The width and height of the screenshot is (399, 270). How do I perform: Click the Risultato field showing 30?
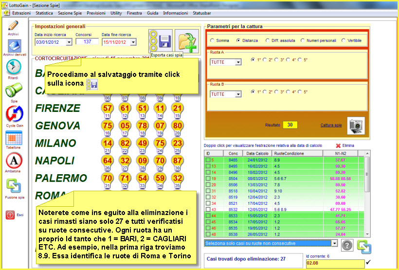tap(290, 125)
